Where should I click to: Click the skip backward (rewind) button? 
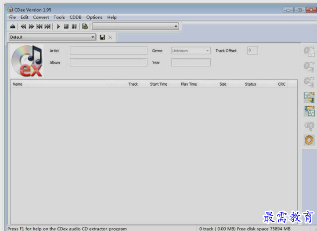pyautogui.click(x=23, y=26)
